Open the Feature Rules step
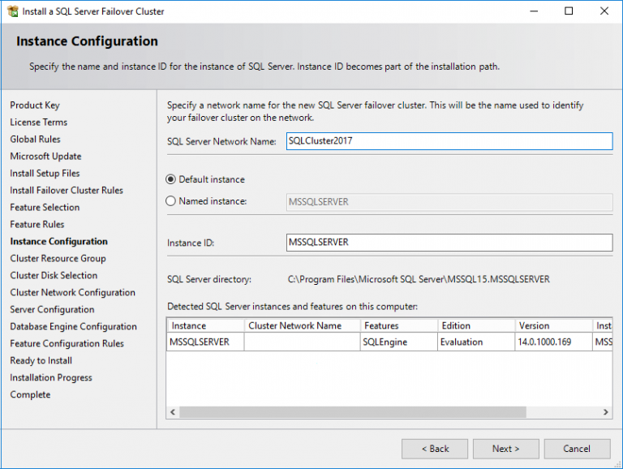The image size is (623, 469). coord(37,225)
